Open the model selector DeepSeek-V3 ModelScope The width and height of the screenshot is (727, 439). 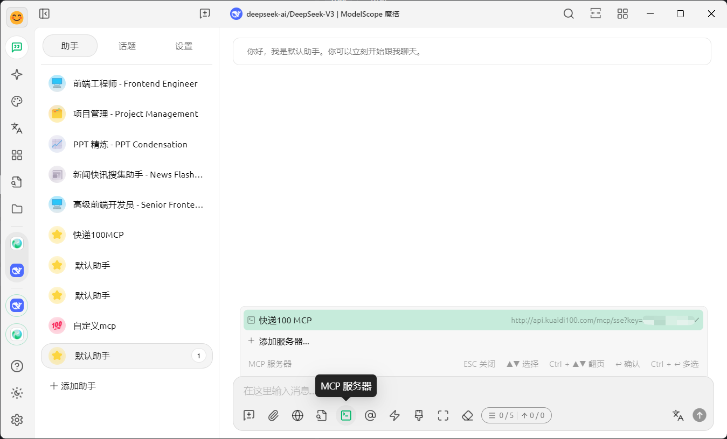(315, 14)
